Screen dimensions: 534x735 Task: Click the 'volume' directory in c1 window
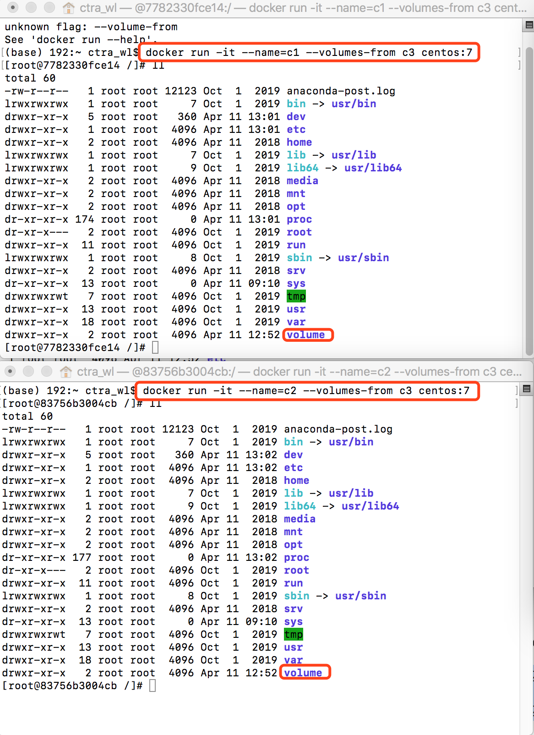[x=306, y=335]
